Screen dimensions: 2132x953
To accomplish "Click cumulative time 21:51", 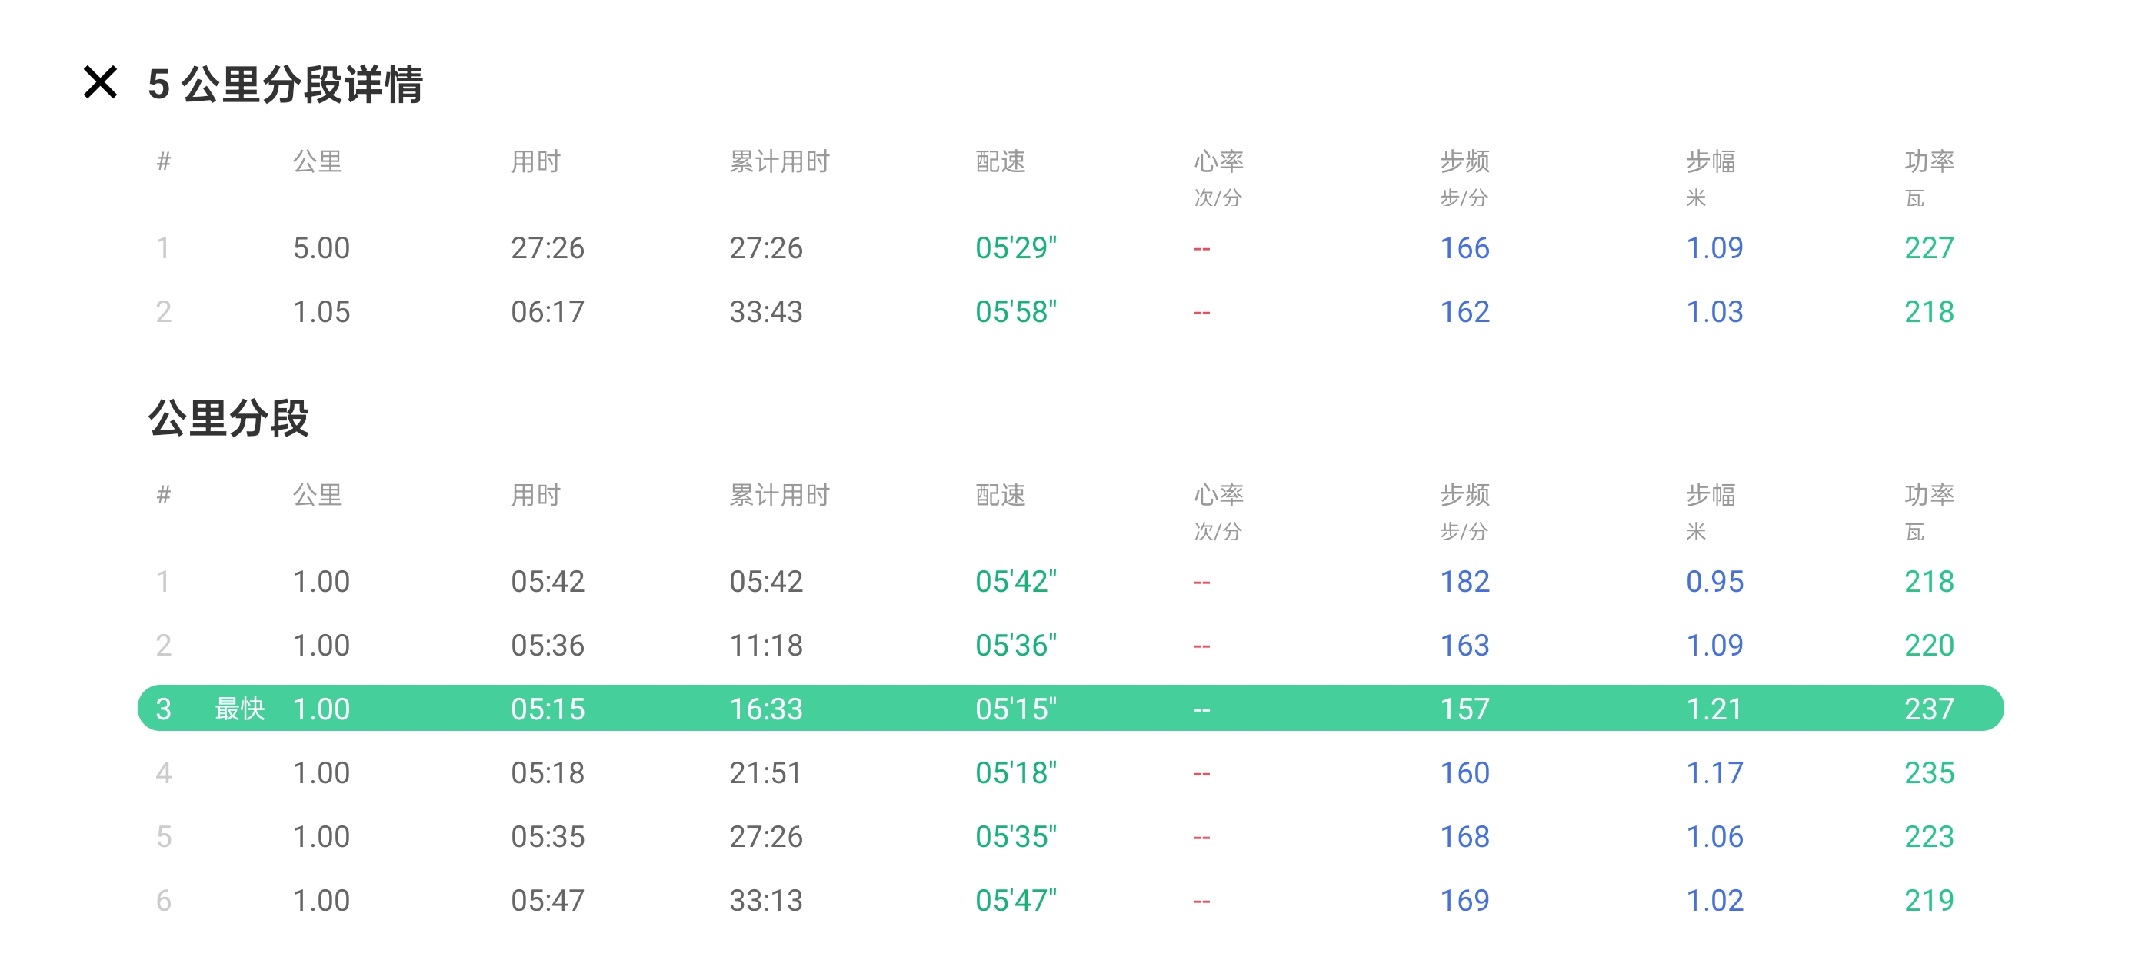I will (x=765, y=772).
